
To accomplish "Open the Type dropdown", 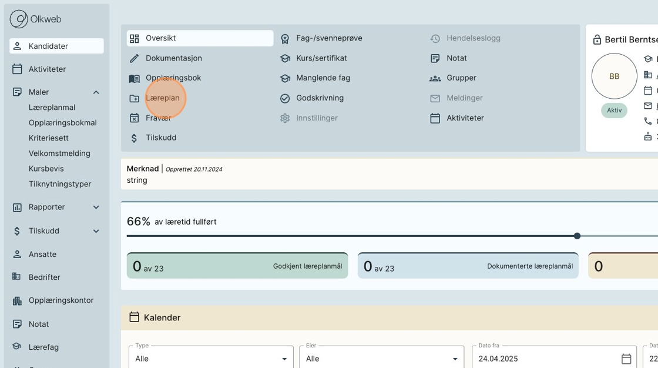I will tap(211, 359).
